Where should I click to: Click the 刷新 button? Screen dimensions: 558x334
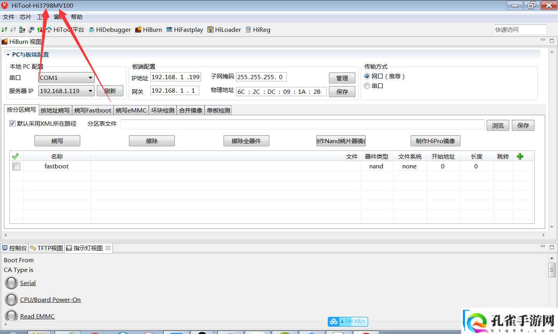pyautogui.click(x=110, y=91)
